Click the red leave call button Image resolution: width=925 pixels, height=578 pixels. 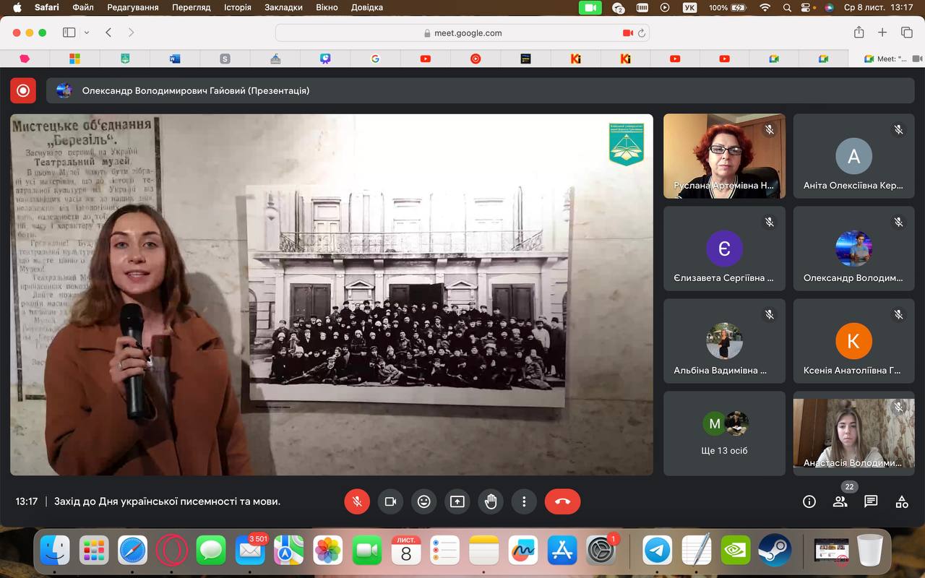[562, 501]
